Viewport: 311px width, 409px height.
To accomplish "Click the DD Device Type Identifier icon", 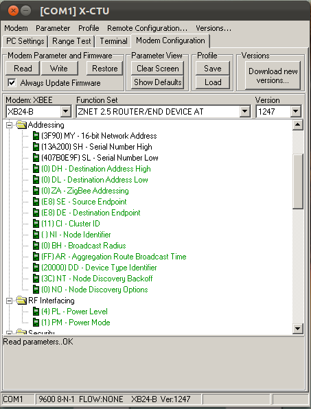I will (x=36, y=268).
